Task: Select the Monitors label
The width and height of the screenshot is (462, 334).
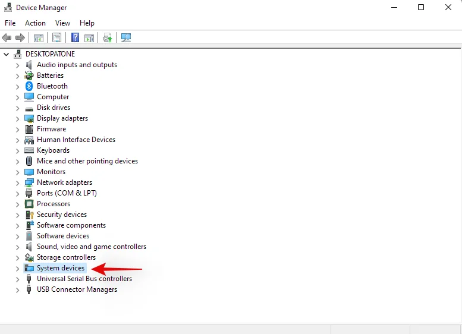Action: 51,172
